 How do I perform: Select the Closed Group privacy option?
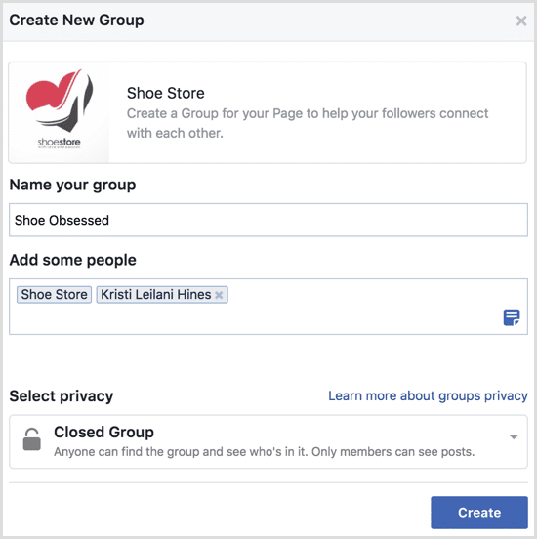click(x=268, y=441)
